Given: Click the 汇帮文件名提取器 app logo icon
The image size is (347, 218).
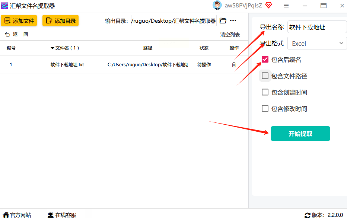Looking at the screenshot, I should tap(4, 6).
